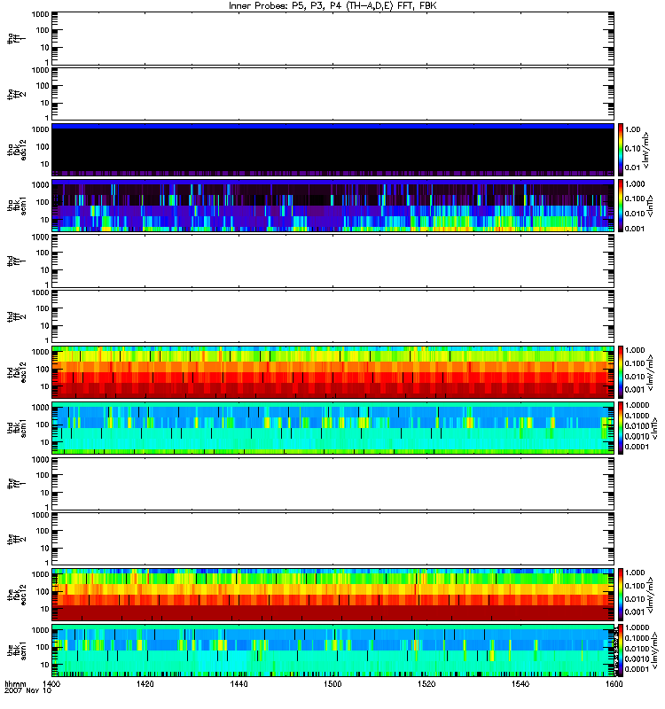The image size is (665, 709).
Task: Select the empty "thd fff 2" plot panel
Action: tap(333, 316)
